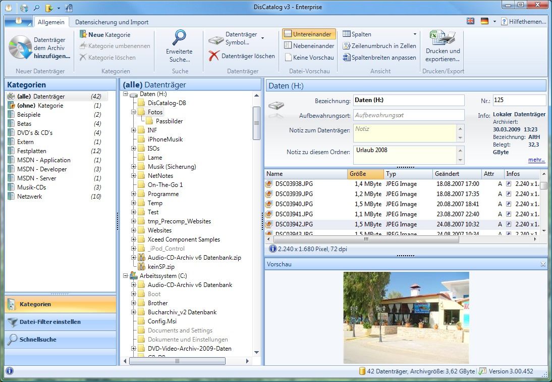This screenshot has width=552, height=382.
Task: Select the Nebeneinander preview layout
Action: 309,46
